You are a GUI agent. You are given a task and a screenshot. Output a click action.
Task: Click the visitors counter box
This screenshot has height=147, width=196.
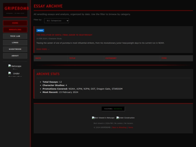click(x=113, y=109)
